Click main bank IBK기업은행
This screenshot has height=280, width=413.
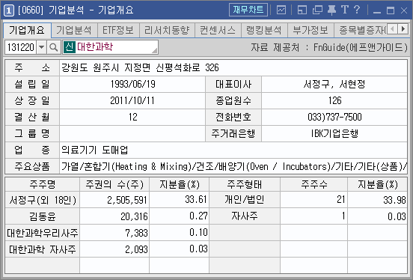point(334,133)
